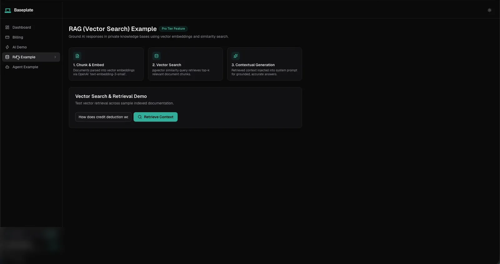The width and height of the screenshot is (500, 264).
Task: Click the Baseplate brand name
Action: tap(23, 10)
